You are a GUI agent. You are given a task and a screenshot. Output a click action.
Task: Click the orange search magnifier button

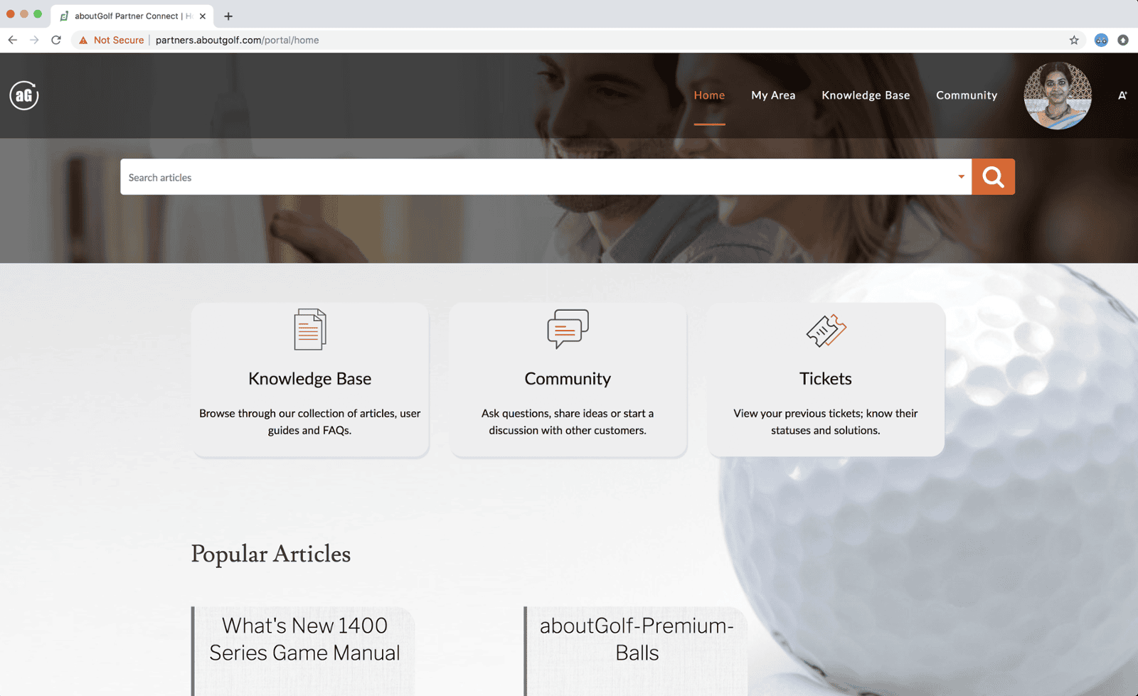[993, 176]
